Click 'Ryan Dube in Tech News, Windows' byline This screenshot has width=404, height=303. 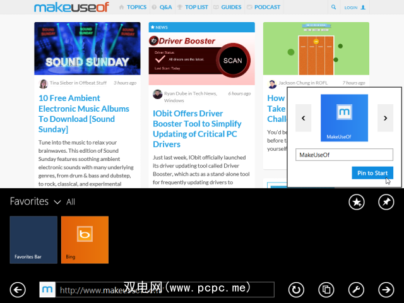191,97
